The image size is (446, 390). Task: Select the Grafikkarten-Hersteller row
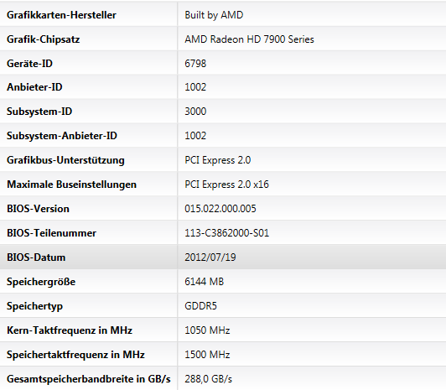coord(223,14)
